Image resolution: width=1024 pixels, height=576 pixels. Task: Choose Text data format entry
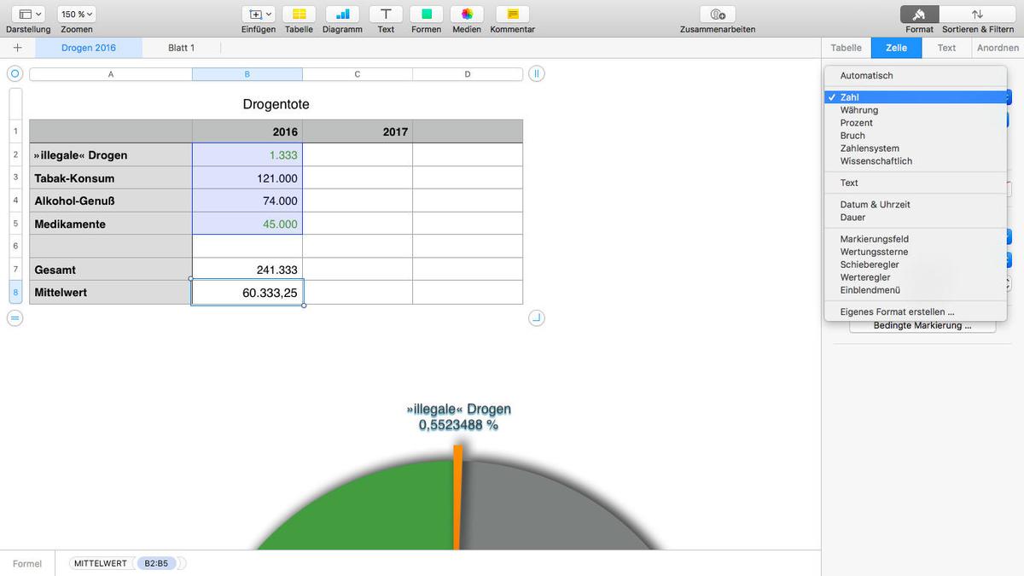(x=916, y=183)
